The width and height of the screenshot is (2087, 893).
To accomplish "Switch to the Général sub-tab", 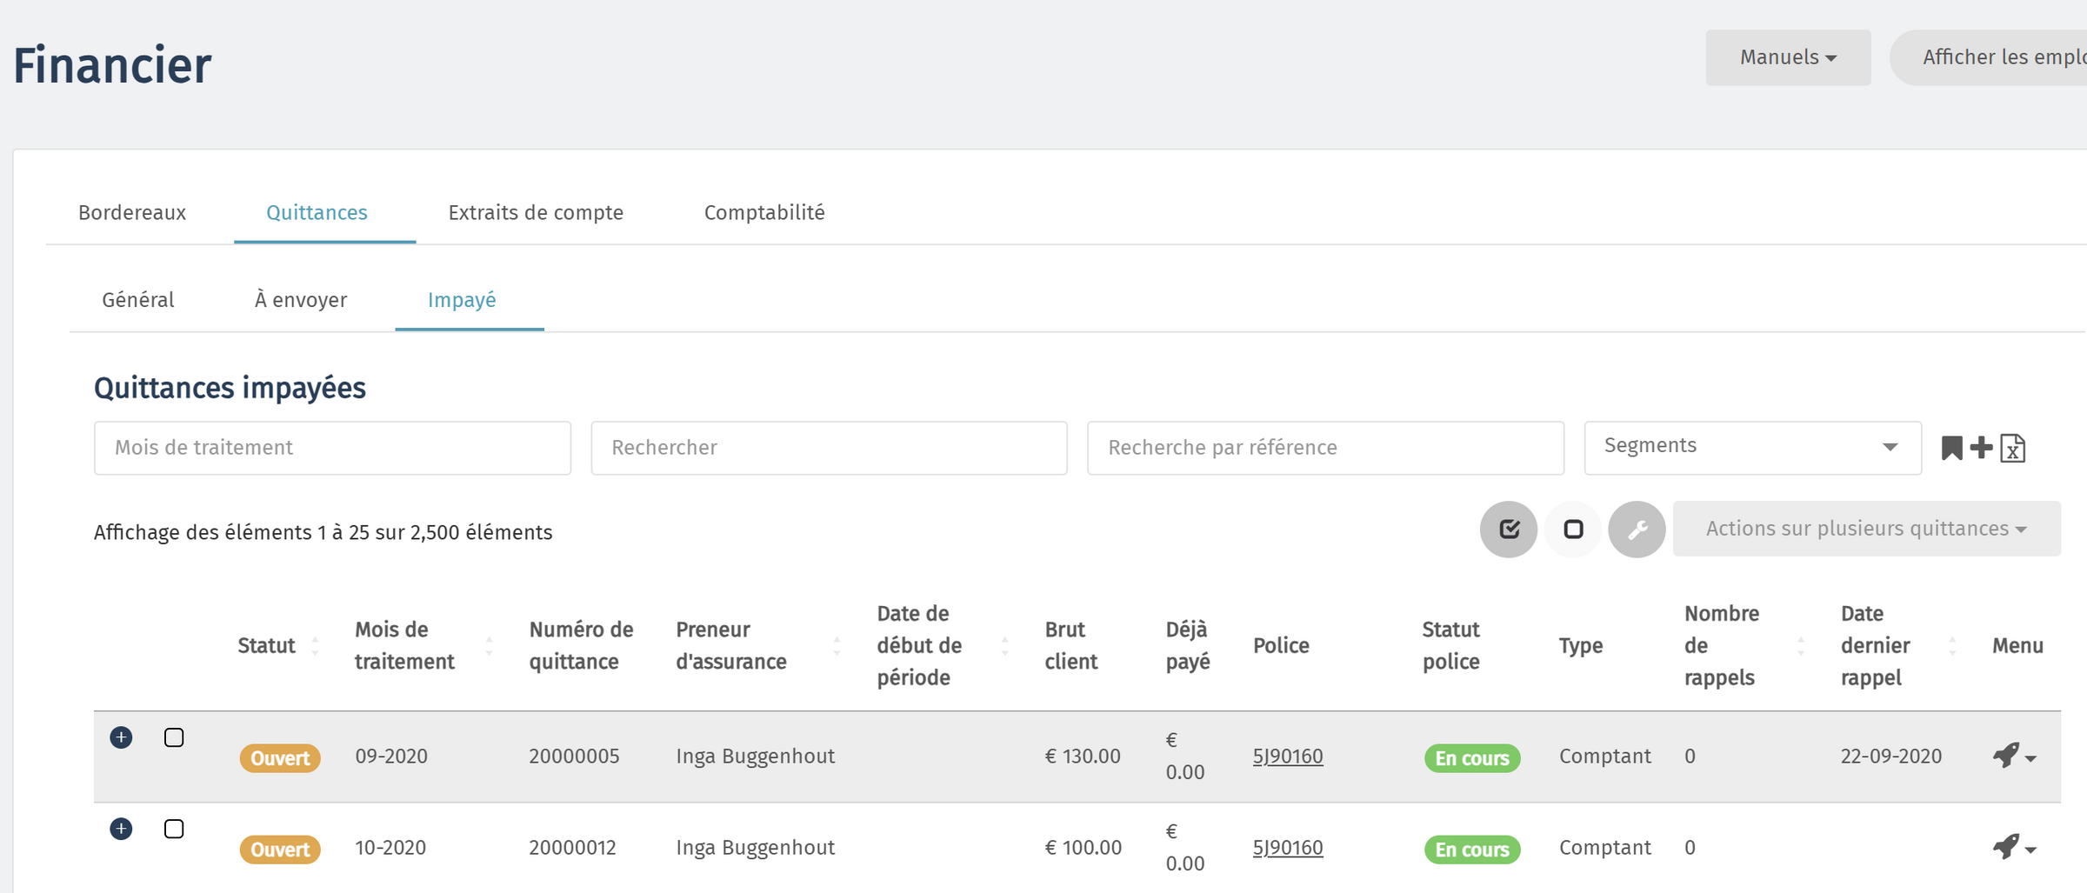I will coord(138,300).
